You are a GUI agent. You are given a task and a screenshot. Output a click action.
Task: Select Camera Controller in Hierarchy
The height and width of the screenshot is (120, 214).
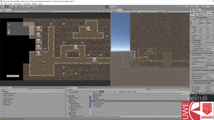10,93
